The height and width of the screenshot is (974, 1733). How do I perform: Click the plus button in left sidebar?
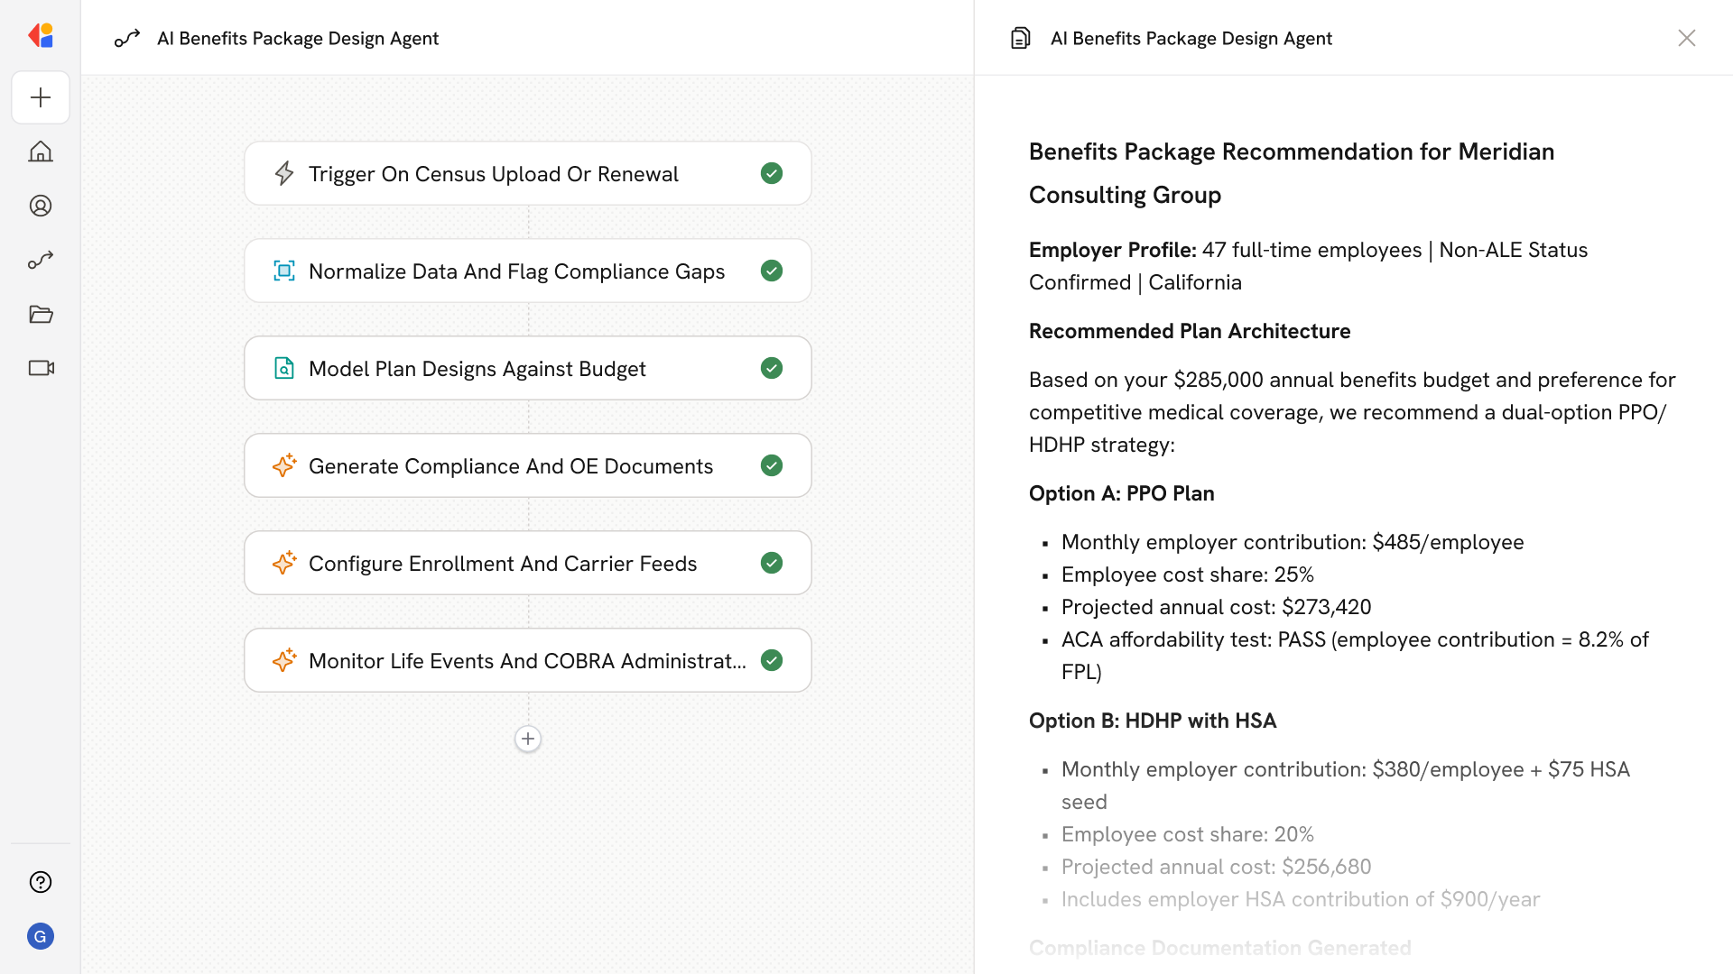click(41, 97)
